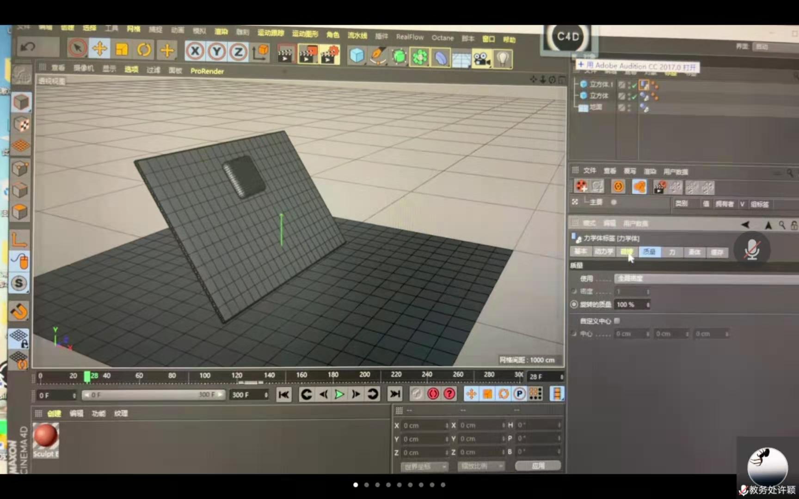The height and width of the screenshot is (499, 799).
Task: Open the 缩放比例 dropdown
Action: coord(481,466)
